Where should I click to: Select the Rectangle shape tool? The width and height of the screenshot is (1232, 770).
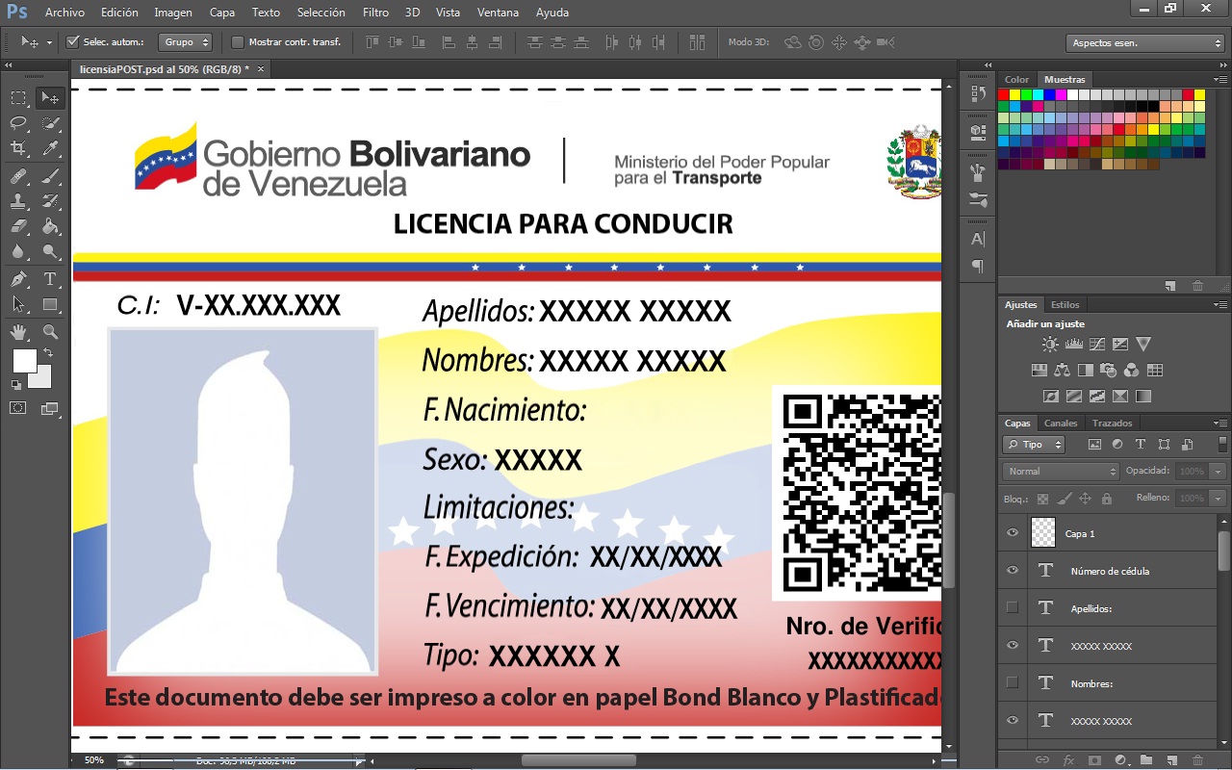pos(50,304)
